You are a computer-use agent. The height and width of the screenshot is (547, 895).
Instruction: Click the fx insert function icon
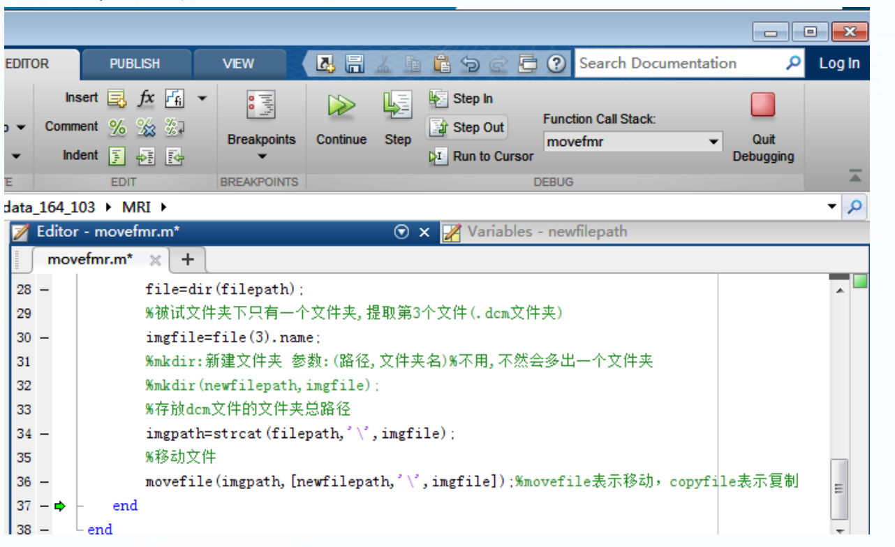click(x=145, y=99)
